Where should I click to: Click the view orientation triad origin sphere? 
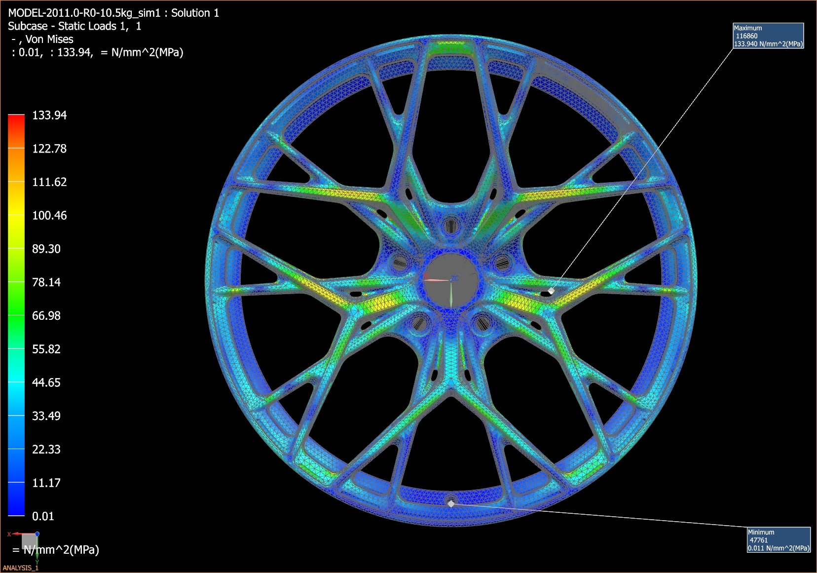point(37,534)
